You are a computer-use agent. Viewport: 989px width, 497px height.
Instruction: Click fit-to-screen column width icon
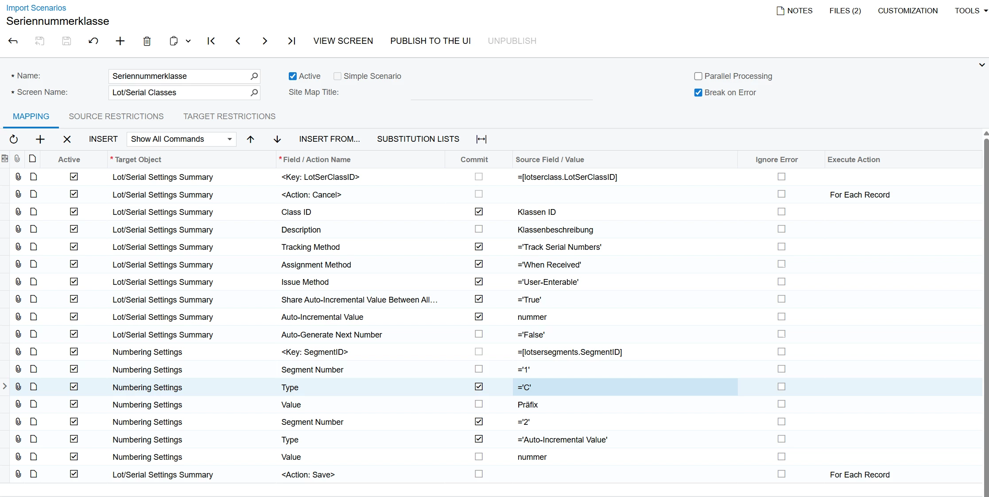[481, 139]
